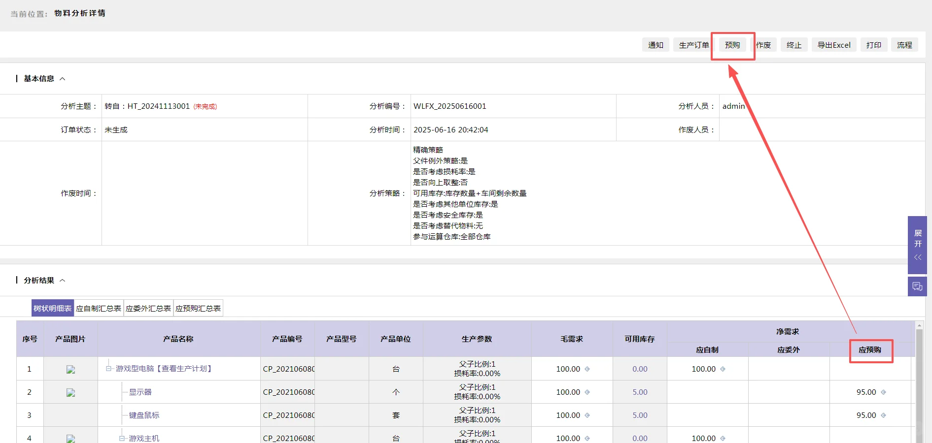Image resolution: width=932 pixels, height=443 pixels.
Task: Click the 预购 button highlighted at top right
Action: coord(732,45)
